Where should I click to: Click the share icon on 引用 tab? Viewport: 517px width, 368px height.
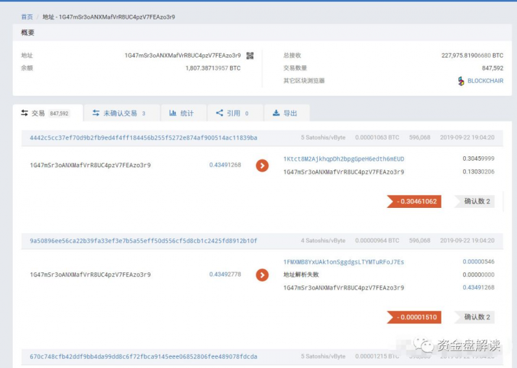click(x=220, y=113)
